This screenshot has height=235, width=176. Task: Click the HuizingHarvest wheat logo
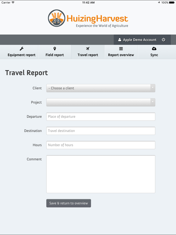click(x=57, y=18)
